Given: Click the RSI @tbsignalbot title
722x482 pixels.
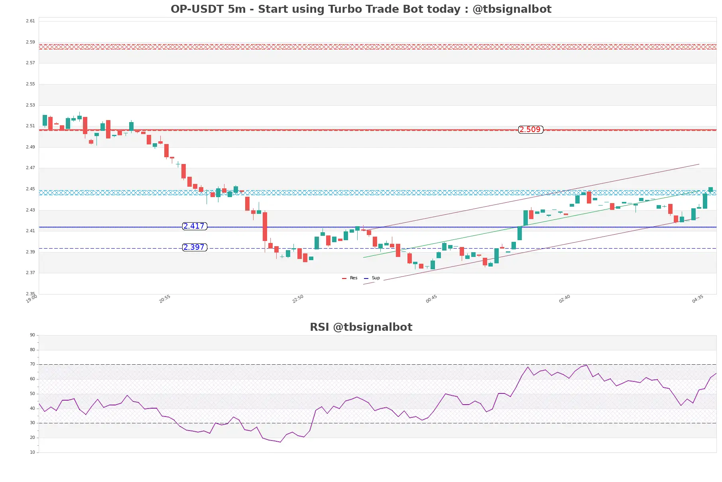Looking at the screenshot, I should click(361, 327).
